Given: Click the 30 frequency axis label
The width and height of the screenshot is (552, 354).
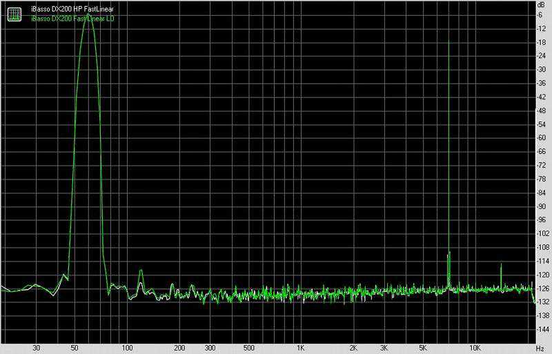Looking at the screenshot, I should pyautogui.click(x=36, y=346).
